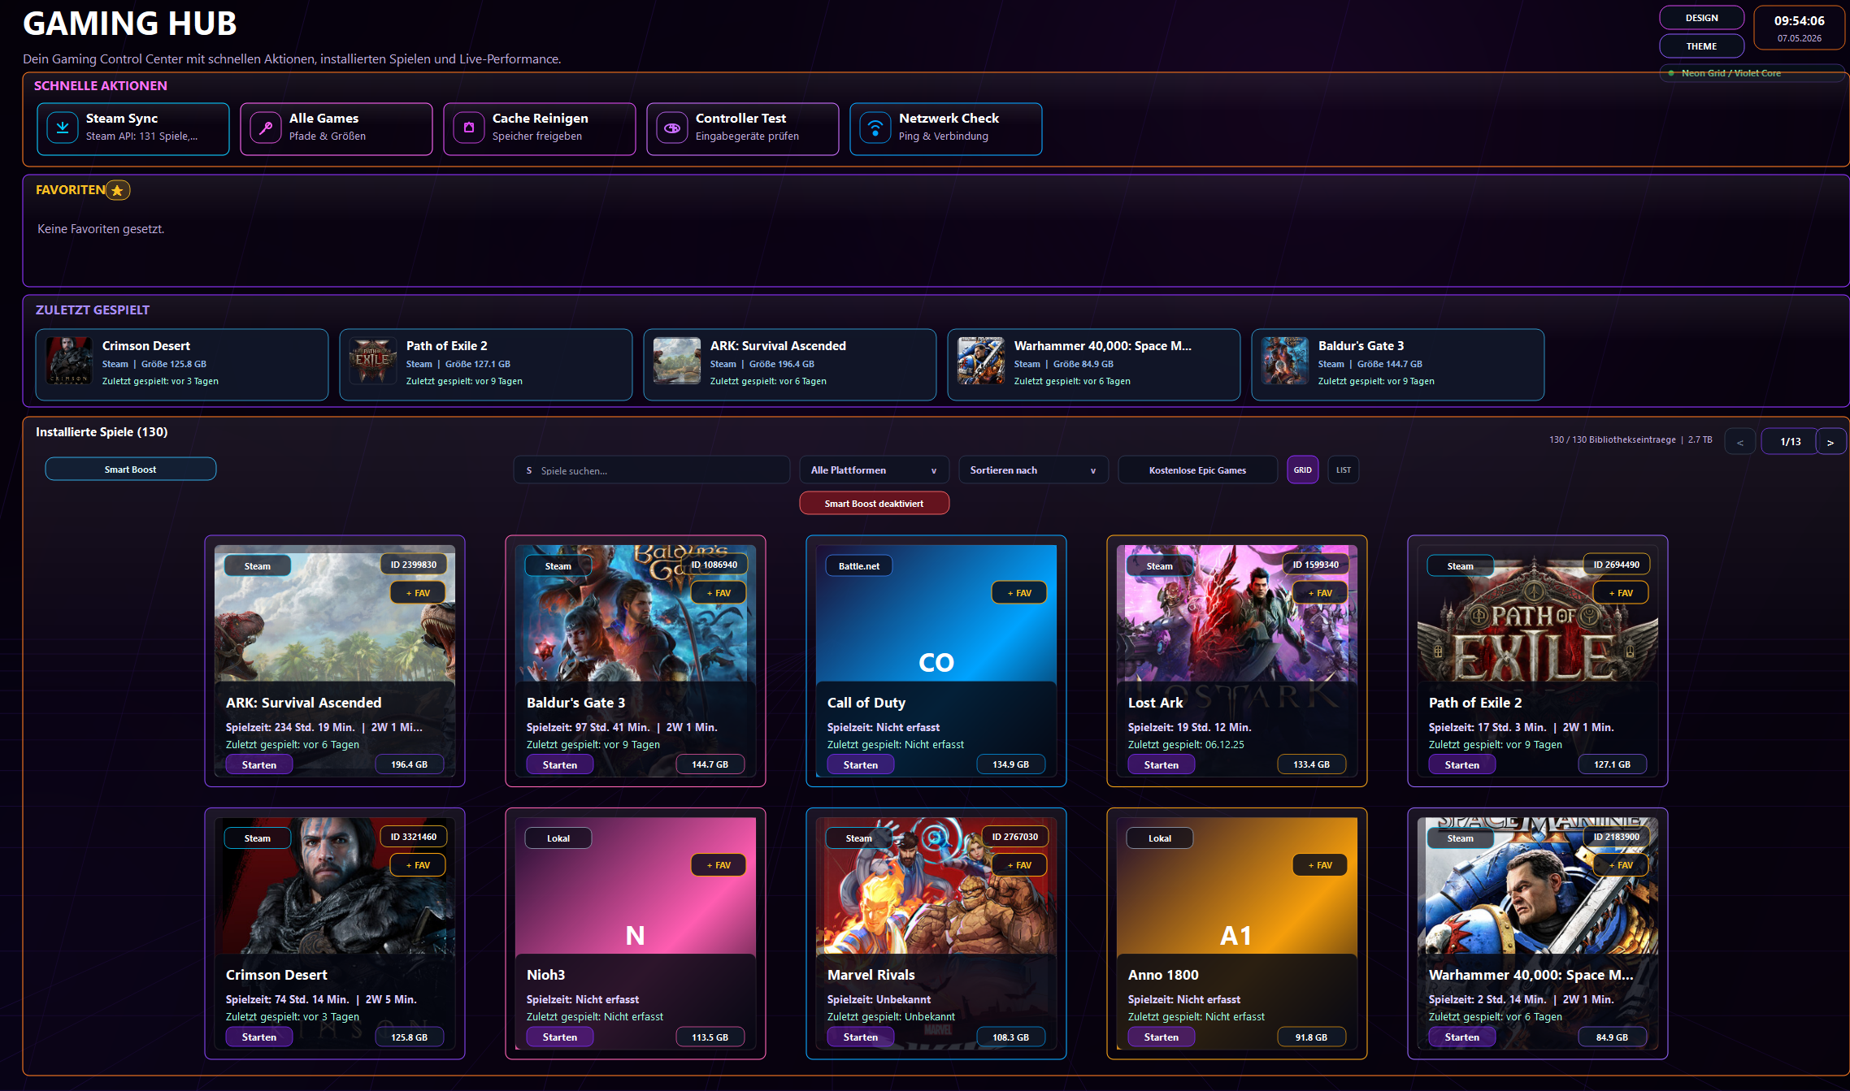Start Path of Exile 2

click(x=1462, y=764)
